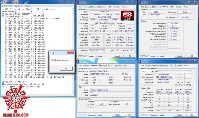Screen dimensions: 199x118
Task: Close the Finish dialog with its X
Action: coord(71,52)
